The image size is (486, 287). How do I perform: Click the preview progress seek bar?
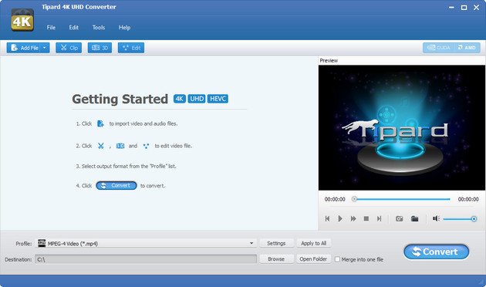pyautogui.click(x=401, y=199)
